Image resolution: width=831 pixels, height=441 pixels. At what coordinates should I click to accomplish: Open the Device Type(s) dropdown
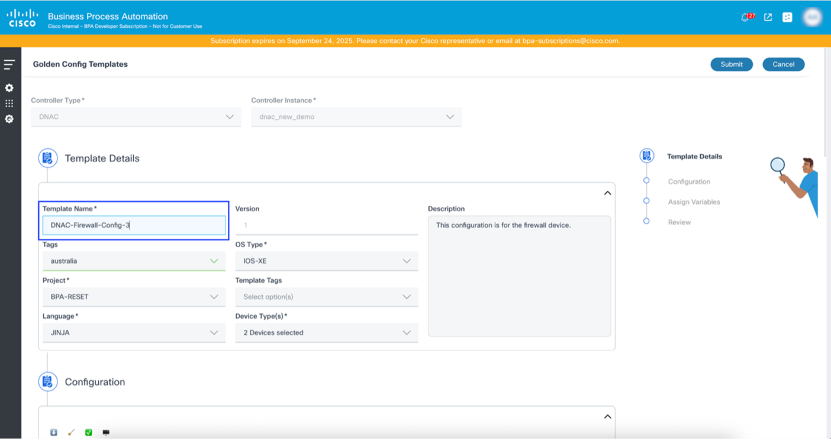point(327,333)
